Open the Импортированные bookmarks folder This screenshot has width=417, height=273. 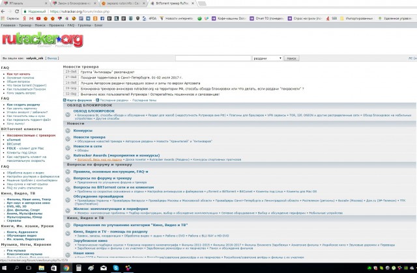[x=356, y=18]
